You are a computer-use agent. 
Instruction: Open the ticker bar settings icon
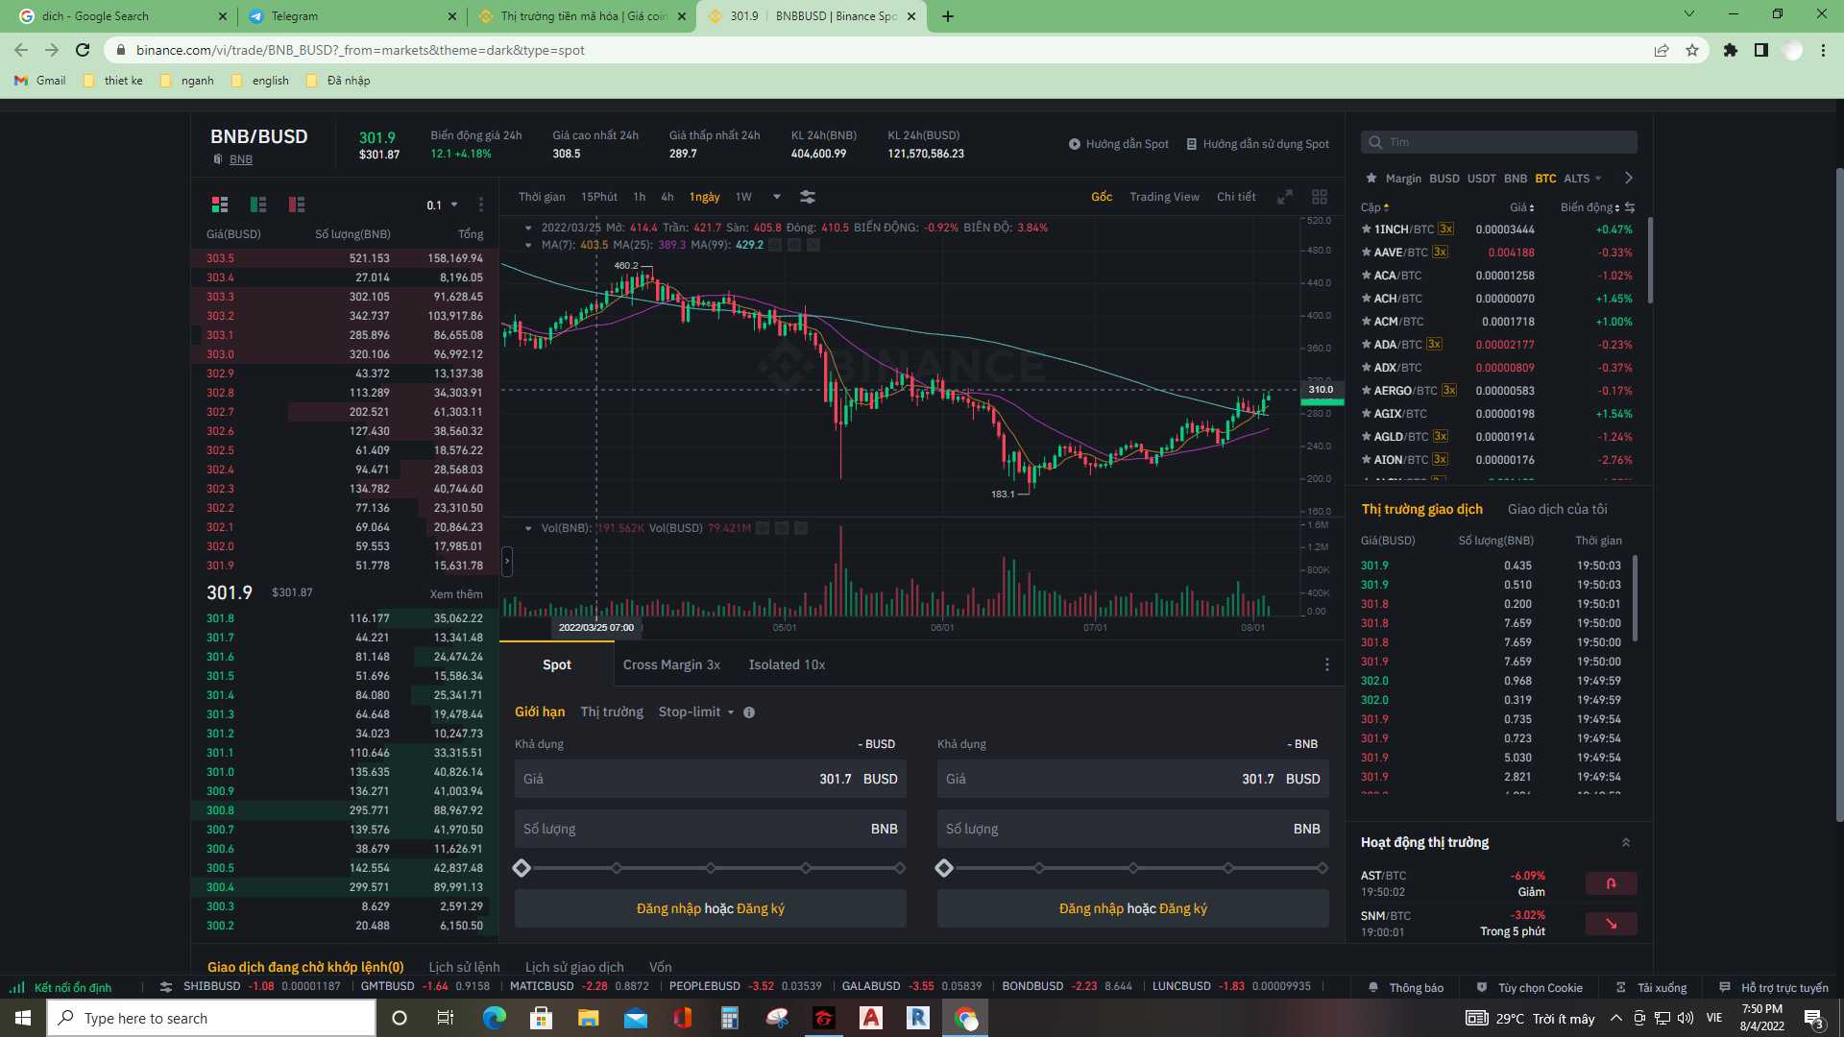tap(166, 987)
